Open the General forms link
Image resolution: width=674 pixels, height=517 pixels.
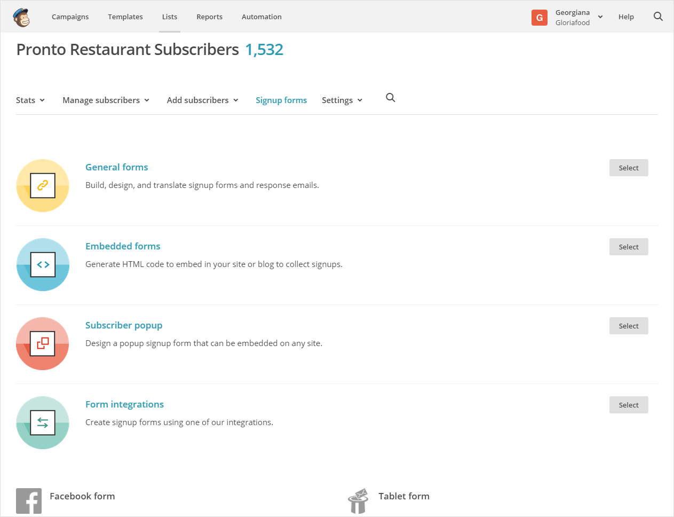tap(117, 167)
